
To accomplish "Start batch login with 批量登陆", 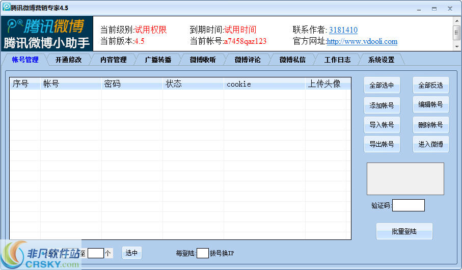I will tap(404, 231).
